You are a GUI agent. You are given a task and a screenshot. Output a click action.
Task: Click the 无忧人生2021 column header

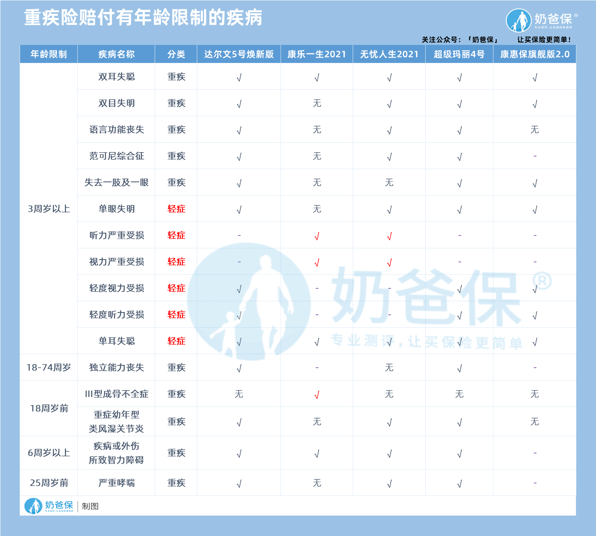tap(389, 54)
